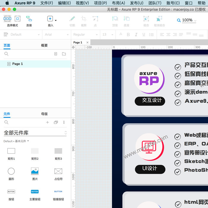Click the 取消组合 ungroup icon
Screen dimensions: 208x208
[x=159, y=18]
